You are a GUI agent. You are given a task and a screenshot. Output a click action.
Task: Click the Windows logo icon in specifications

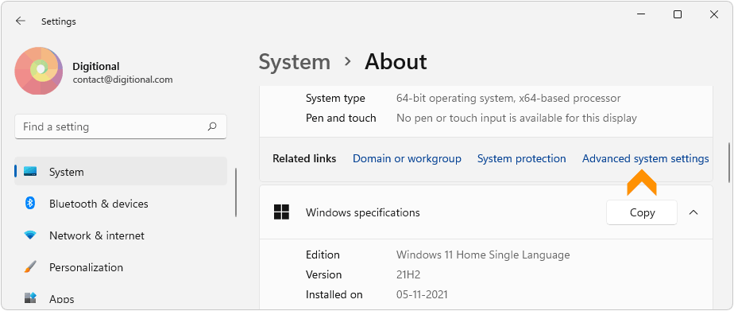tap(281, 212)
